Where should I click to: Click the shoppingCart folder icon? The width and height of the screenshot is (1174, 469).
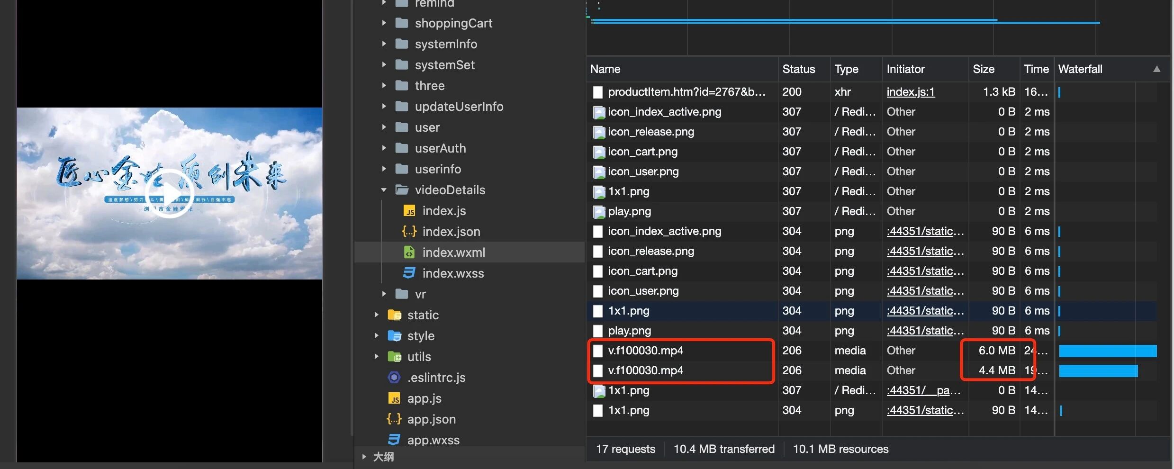click(402, 23)
